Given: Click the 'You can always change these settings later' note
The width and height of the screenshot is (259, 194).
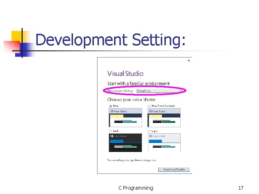Looking at the screenshot, I should (132, 160).
